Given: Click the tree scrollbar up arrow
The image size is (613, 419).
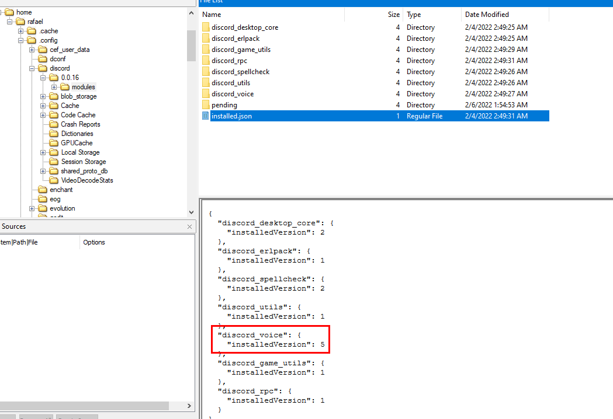Looking at the screenshot, I should coord(191,13).
